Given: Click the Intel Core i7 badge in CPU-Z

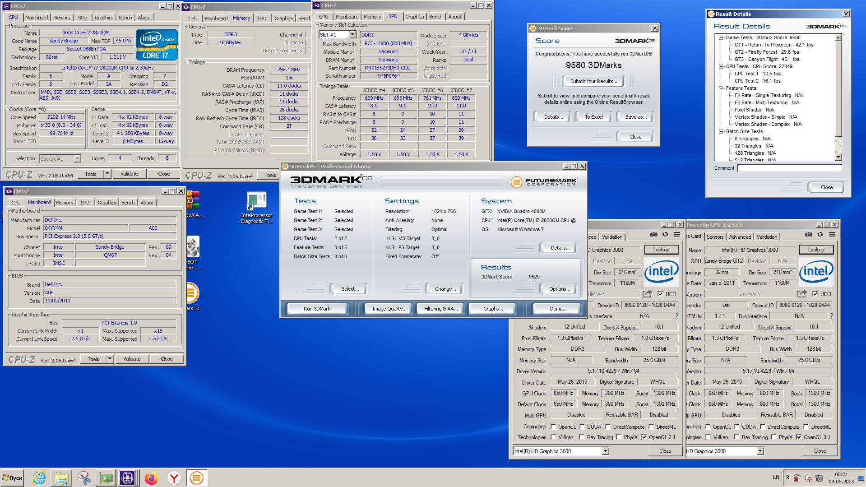Looking at the screenshot, I should coord(157,45).
